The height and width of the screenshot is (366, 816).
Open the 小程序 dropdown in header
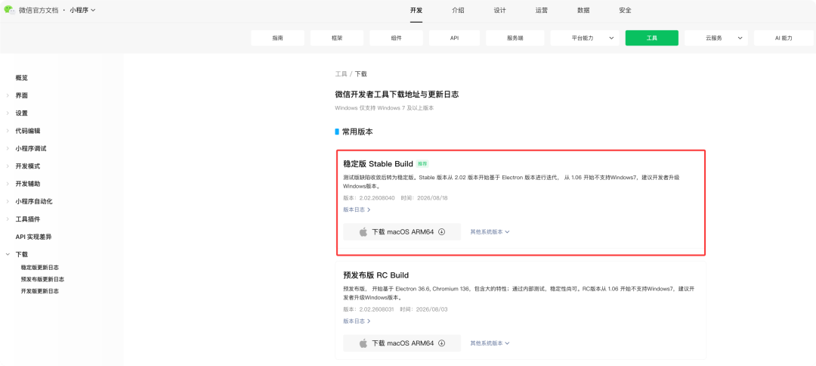click(83, 10)
